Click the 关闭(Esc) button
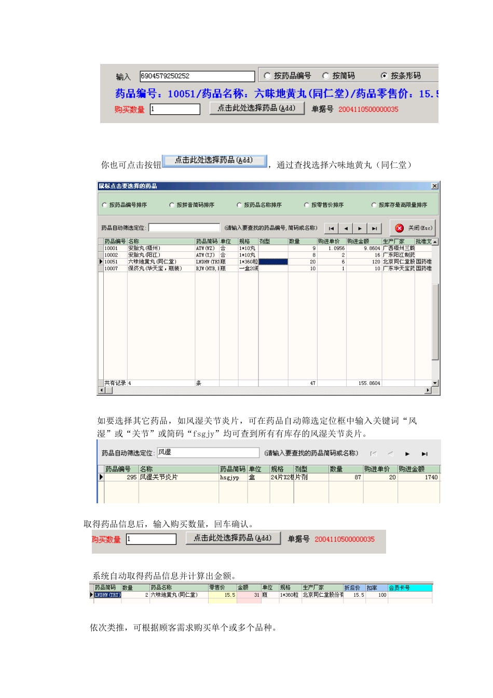The width and height of the screenshot is (493, 698). pyautogui.click(x=413, y=228)
